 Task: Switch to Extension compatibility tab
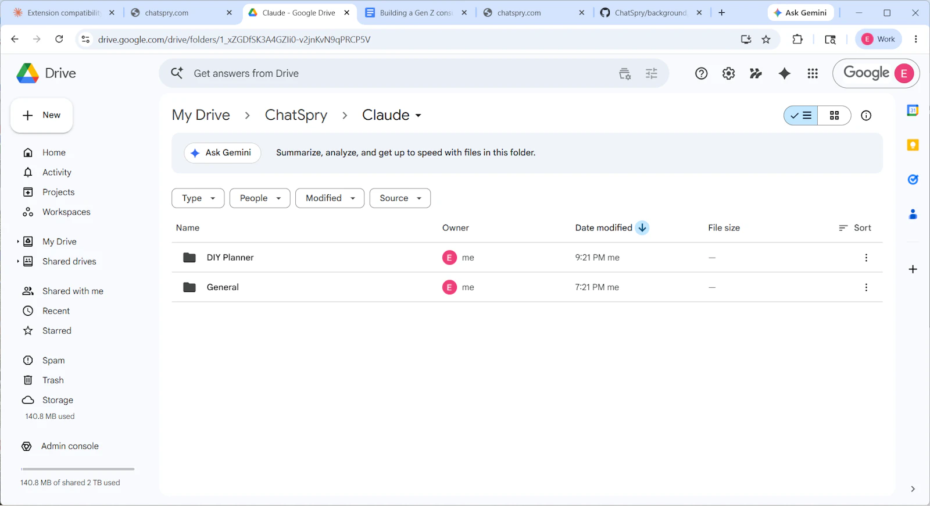point(64,13)
